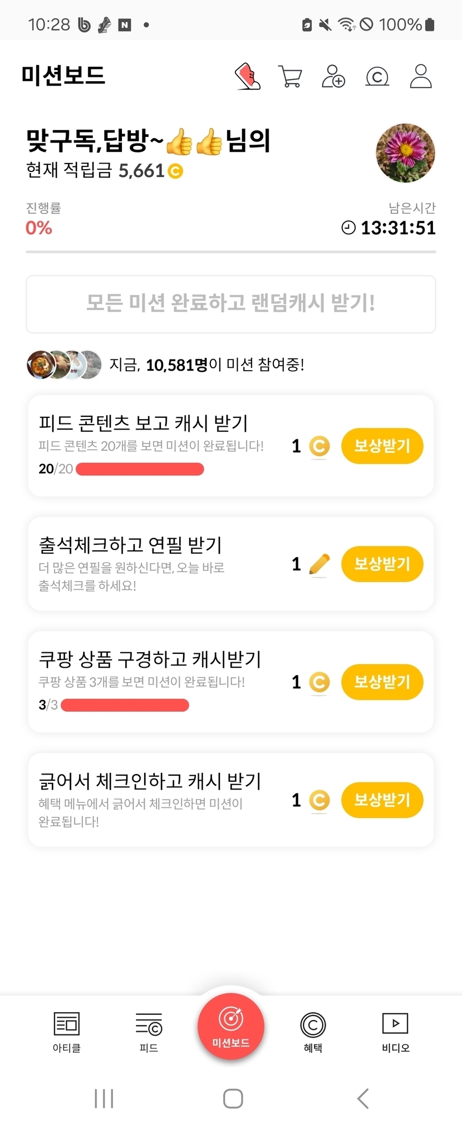Switch to the 아티클 tab

[x=67, y=1031]
